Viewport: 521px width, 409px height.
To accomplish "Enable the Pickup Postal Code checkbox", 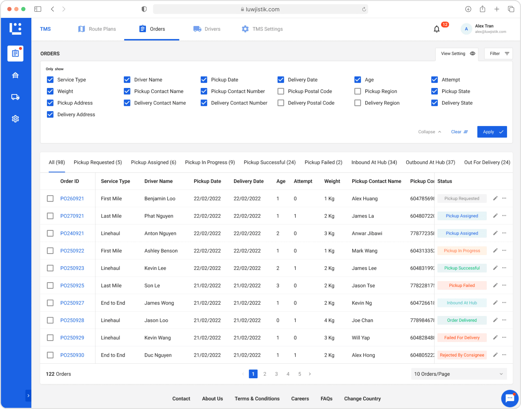I will (x=281, y=91).
